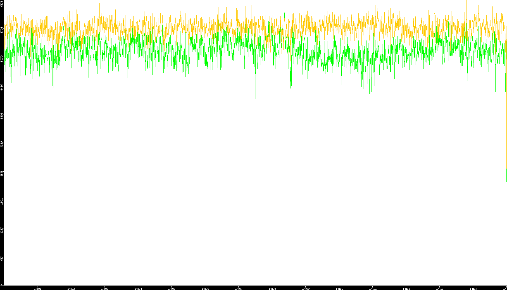Click the 5070 y-axis label
The image size is (507, 290).
[x=2, y=59]
